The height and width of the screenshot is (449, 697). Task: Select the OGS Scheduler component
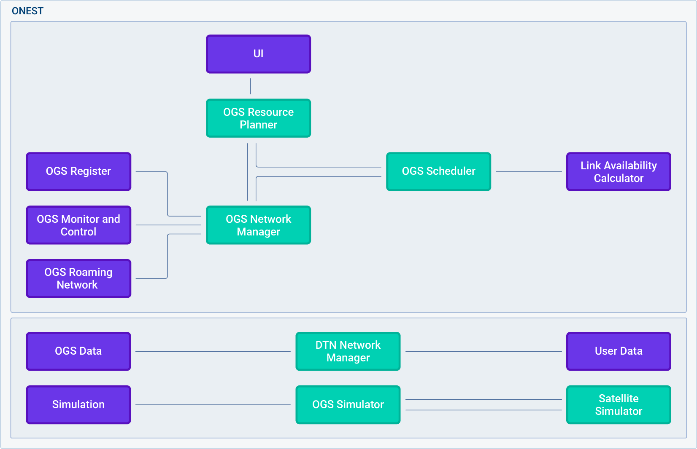point(438,171)
